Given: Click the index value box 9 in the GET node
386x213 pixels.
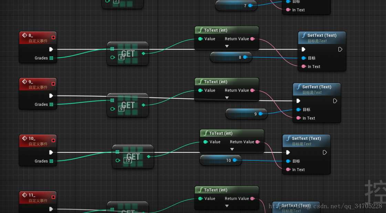Looking at the screenshot, I should tap(121, 109).
